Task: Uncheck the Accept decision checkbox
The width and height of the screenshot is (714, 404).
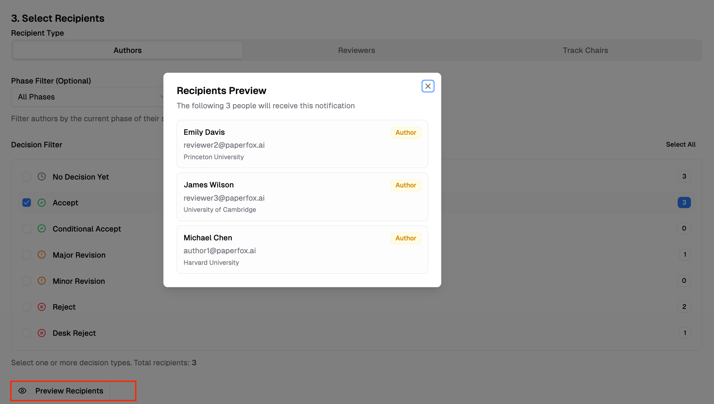Action: [26, 203]
